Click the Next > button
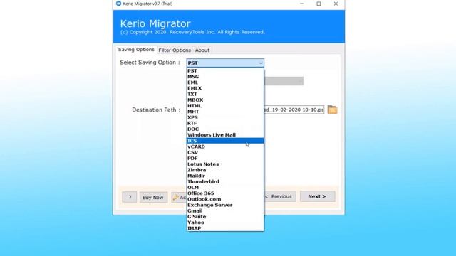Image resolution: width=456 pixels, height=256 pixels. [317, 196]
